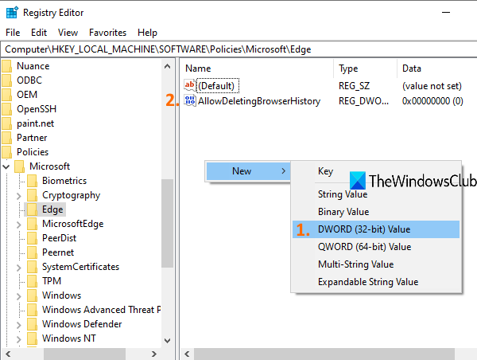Click the Cryptography folder icon

(32, 195)
